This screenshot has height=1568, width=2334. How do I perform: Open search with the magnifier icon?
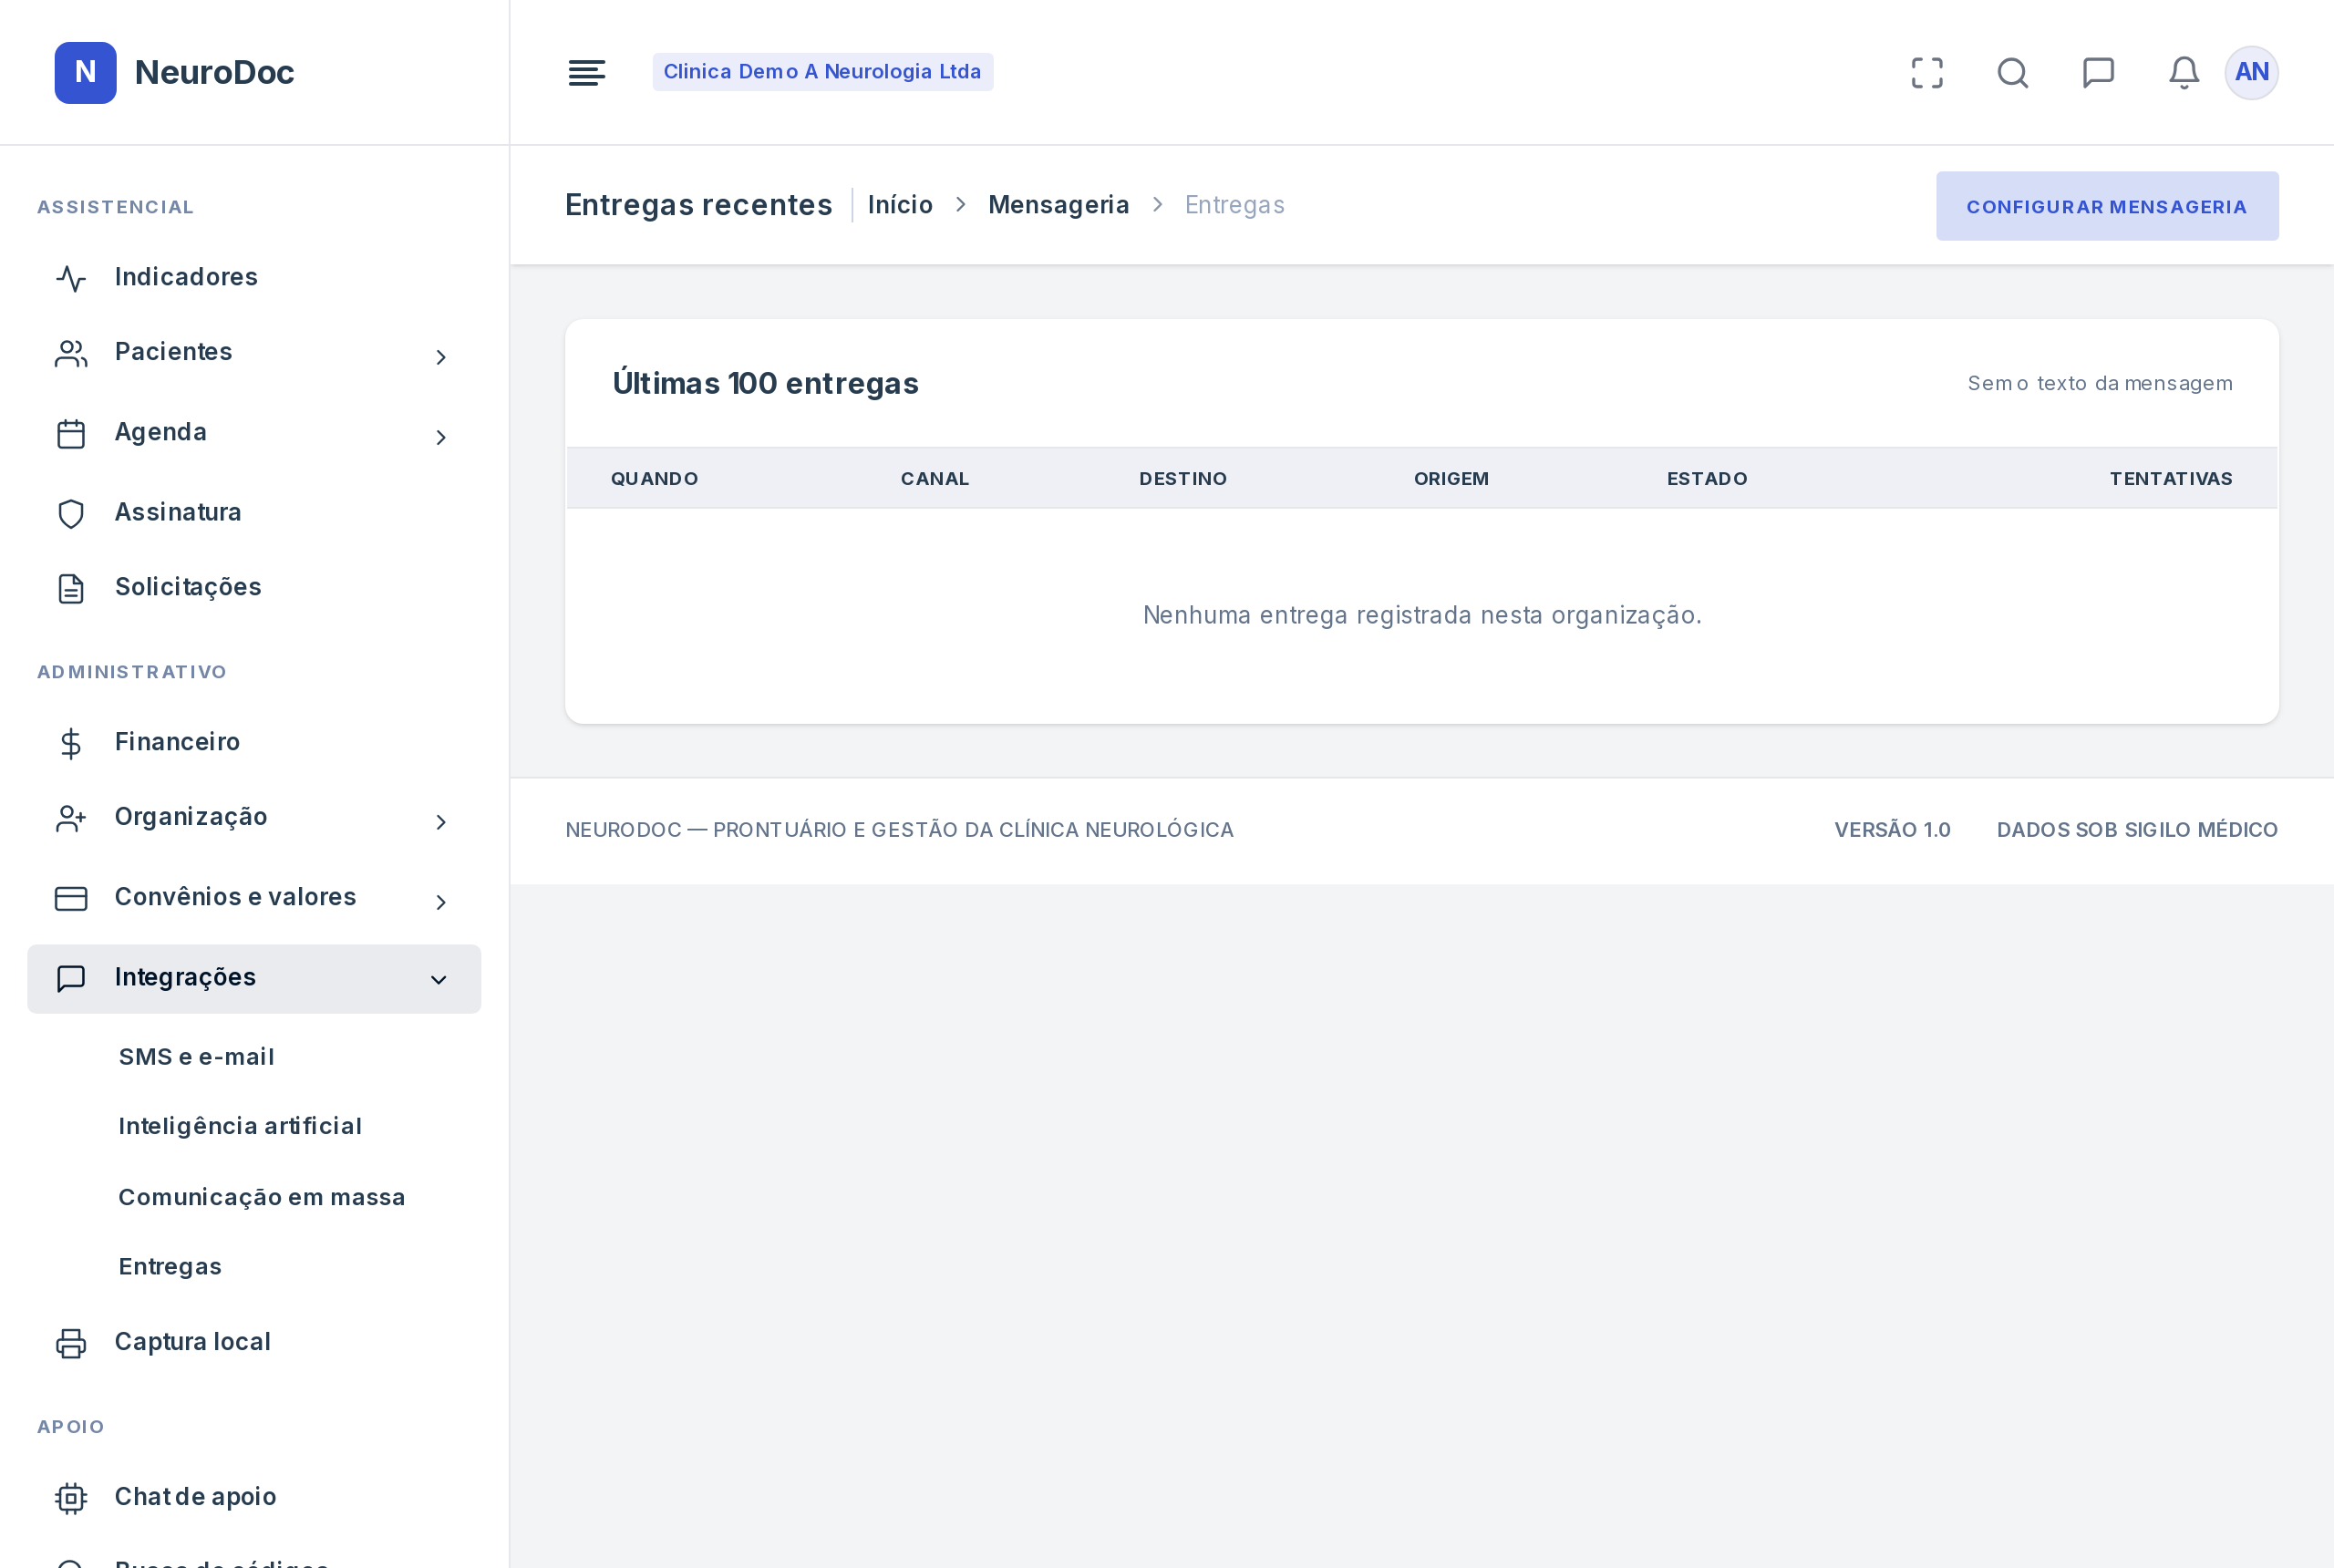pyautogui.click(x=2013, y=72)
